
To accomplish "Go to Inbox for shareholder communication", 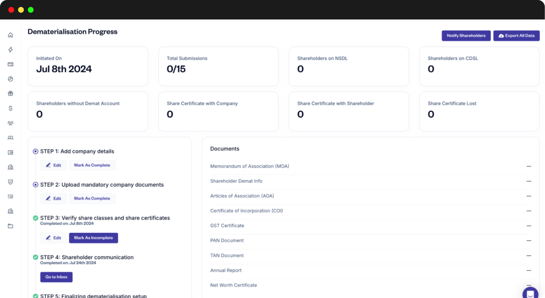I will coord(56,277).
